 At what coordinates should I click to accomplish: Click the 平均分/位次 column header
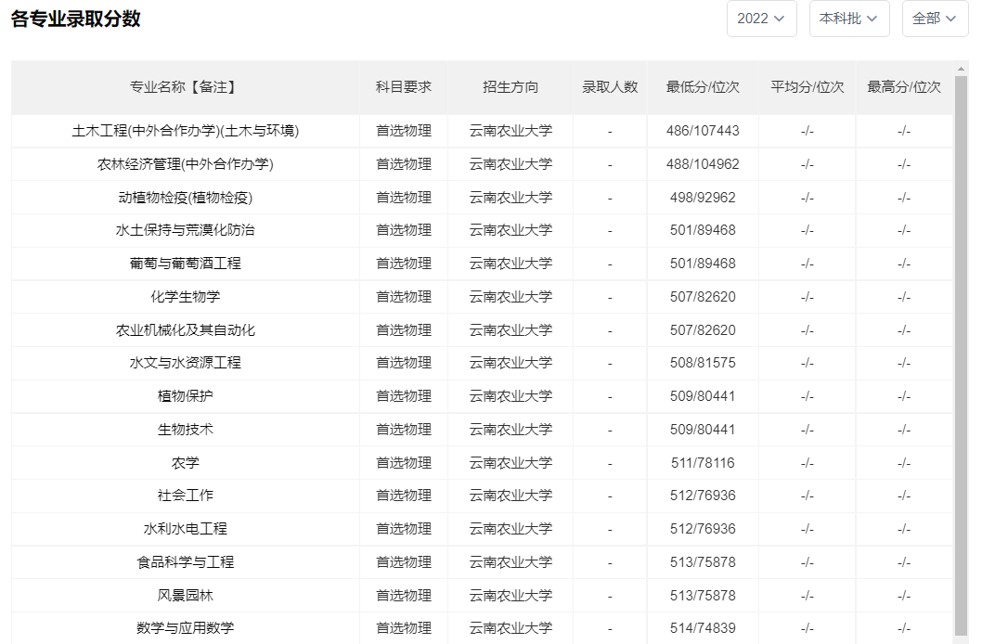click(807, 87)
